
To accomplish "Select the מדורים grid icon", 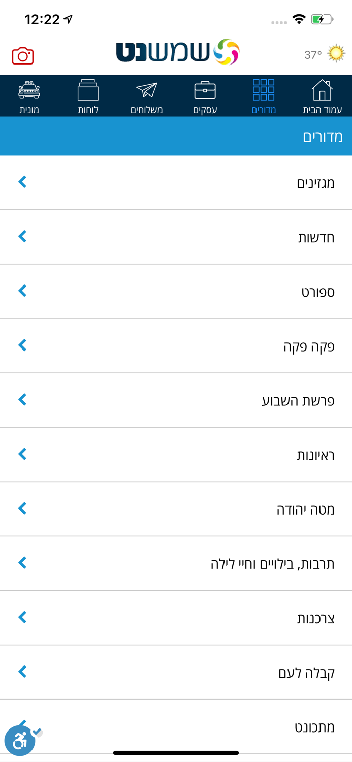I will pos(264,91).
